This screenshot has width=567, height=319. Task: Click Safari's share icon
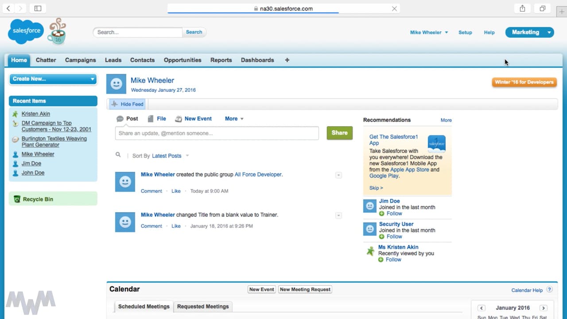click(522, 8)
